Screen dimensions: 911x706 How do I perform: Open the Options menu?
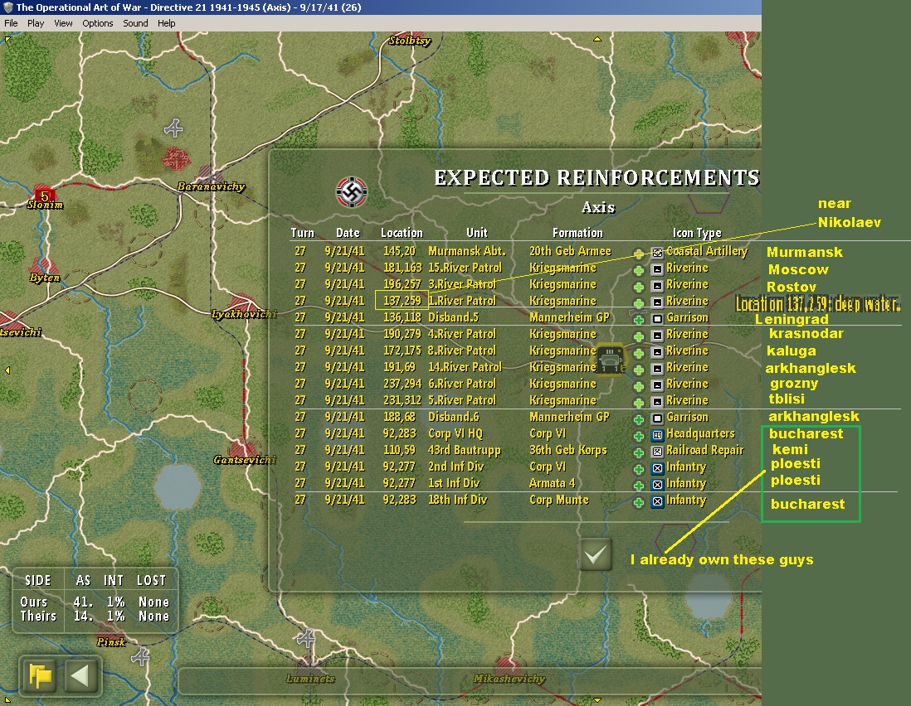(x=98, y=23)
